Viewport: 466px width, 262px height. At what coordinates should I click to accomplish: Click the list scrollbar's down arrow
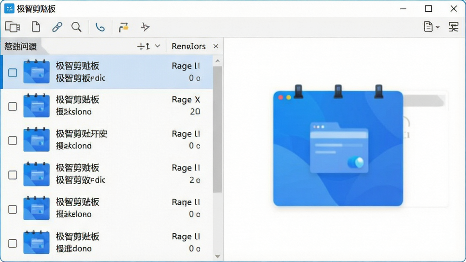(x=218, y=256)
